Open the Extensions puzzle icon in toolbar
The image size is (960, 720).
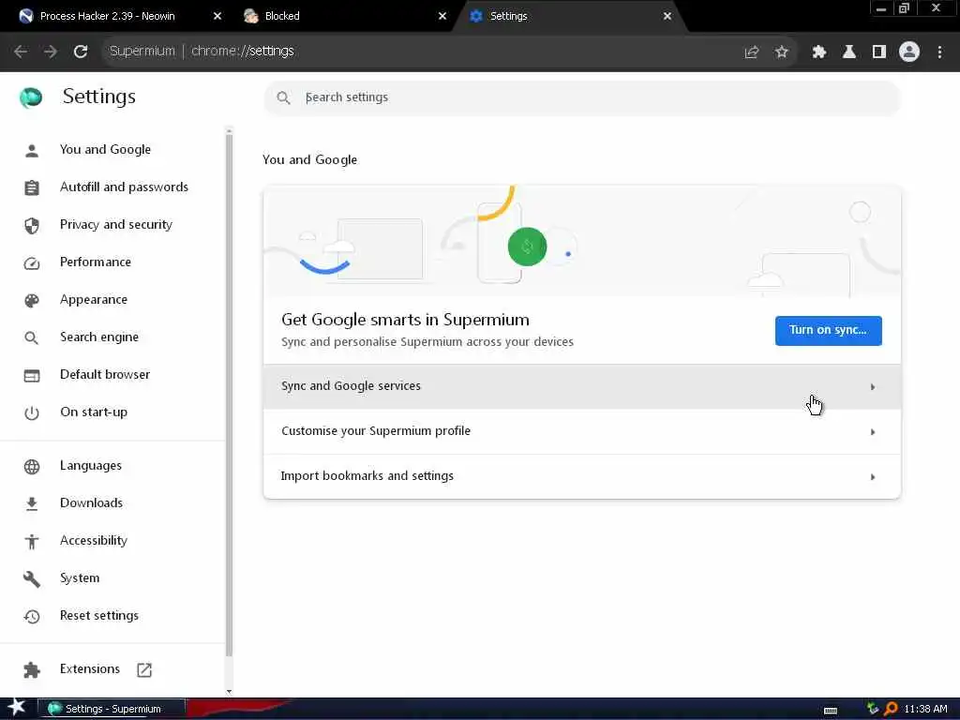point(818,52)
